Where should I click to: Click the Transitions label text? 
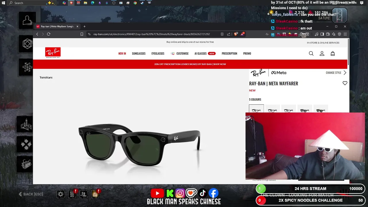[46, 77]
